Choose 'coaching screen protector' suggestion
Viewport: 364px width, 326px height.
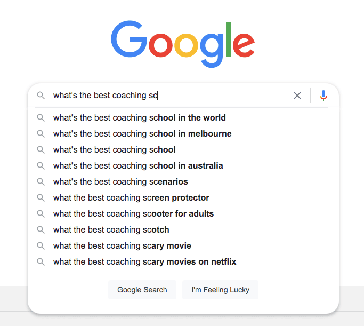131,198
